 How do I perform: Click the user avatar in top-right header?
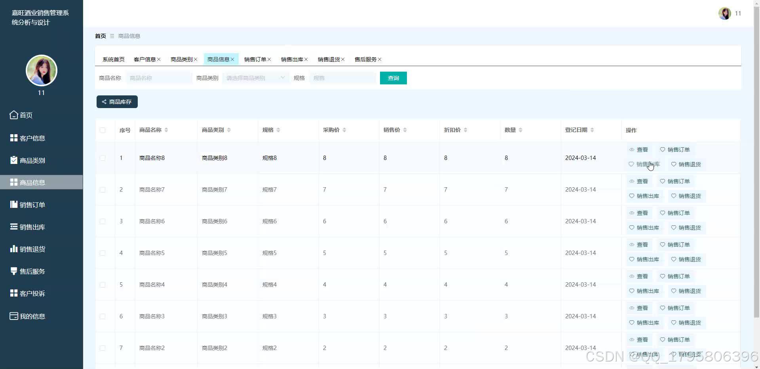pyautogui.click(x=725, y=13)
